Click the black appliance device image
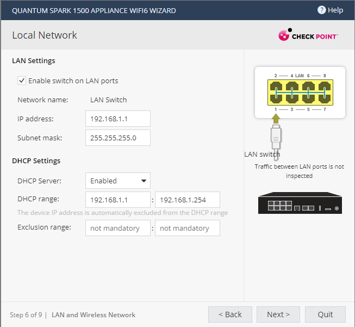 (300, 202)
